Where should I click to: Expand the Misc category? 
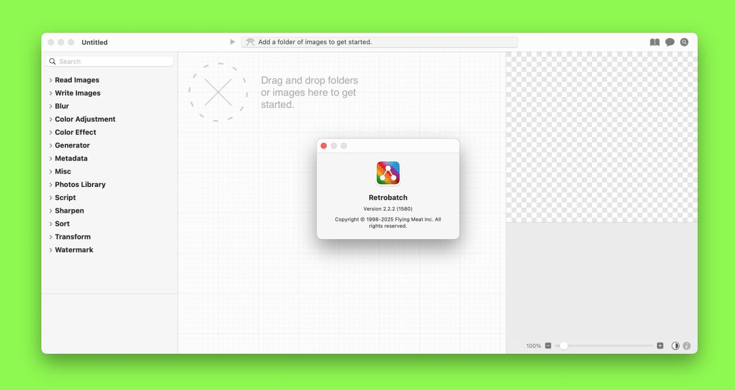click(51, 171)
